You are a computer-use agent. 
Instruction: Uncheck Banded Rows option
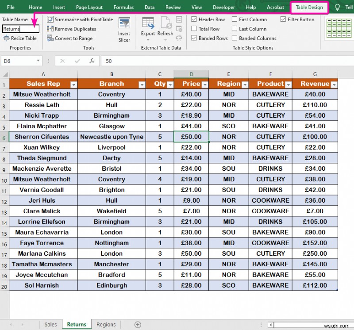[x=195, y=38]
